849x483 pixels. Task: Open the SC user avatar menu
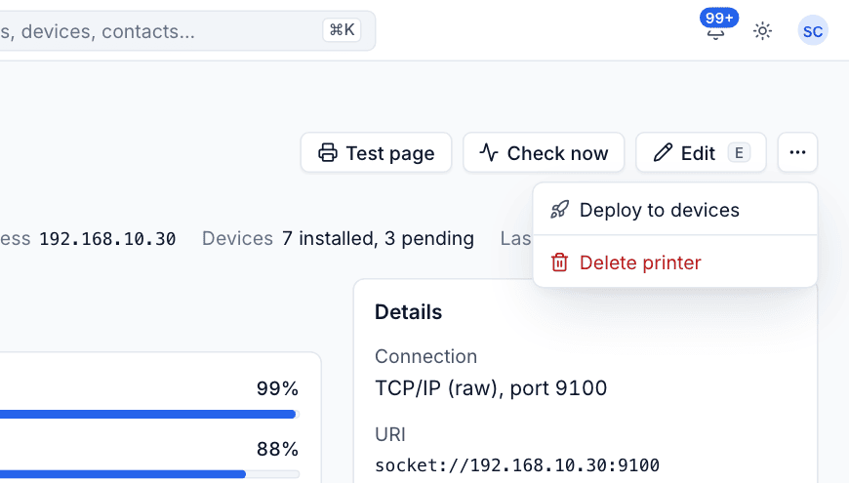[813, 31]
